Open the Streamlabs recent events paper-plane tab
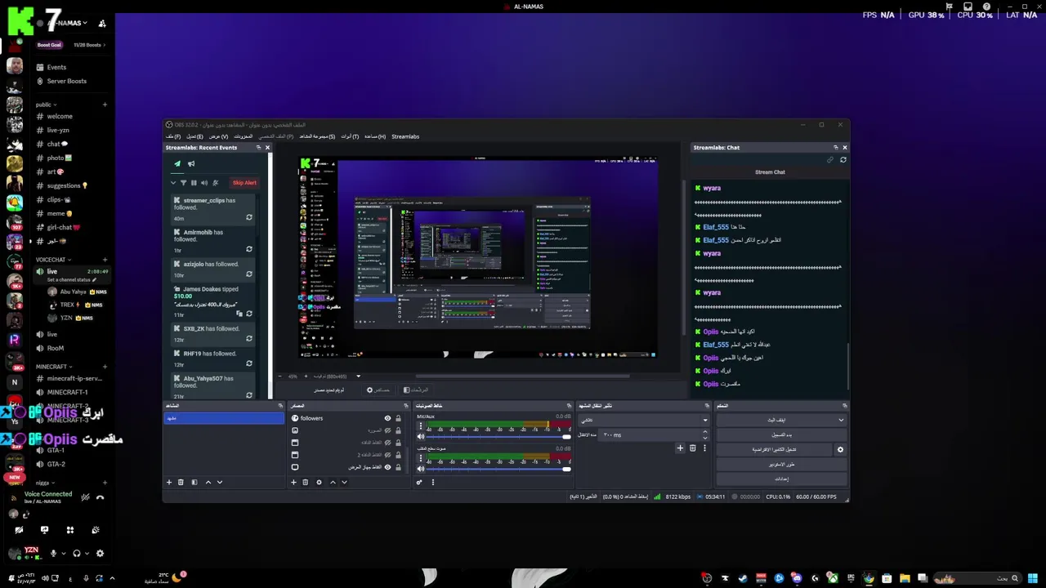This screenshot has width=1046, height=588. coord(177,164)
